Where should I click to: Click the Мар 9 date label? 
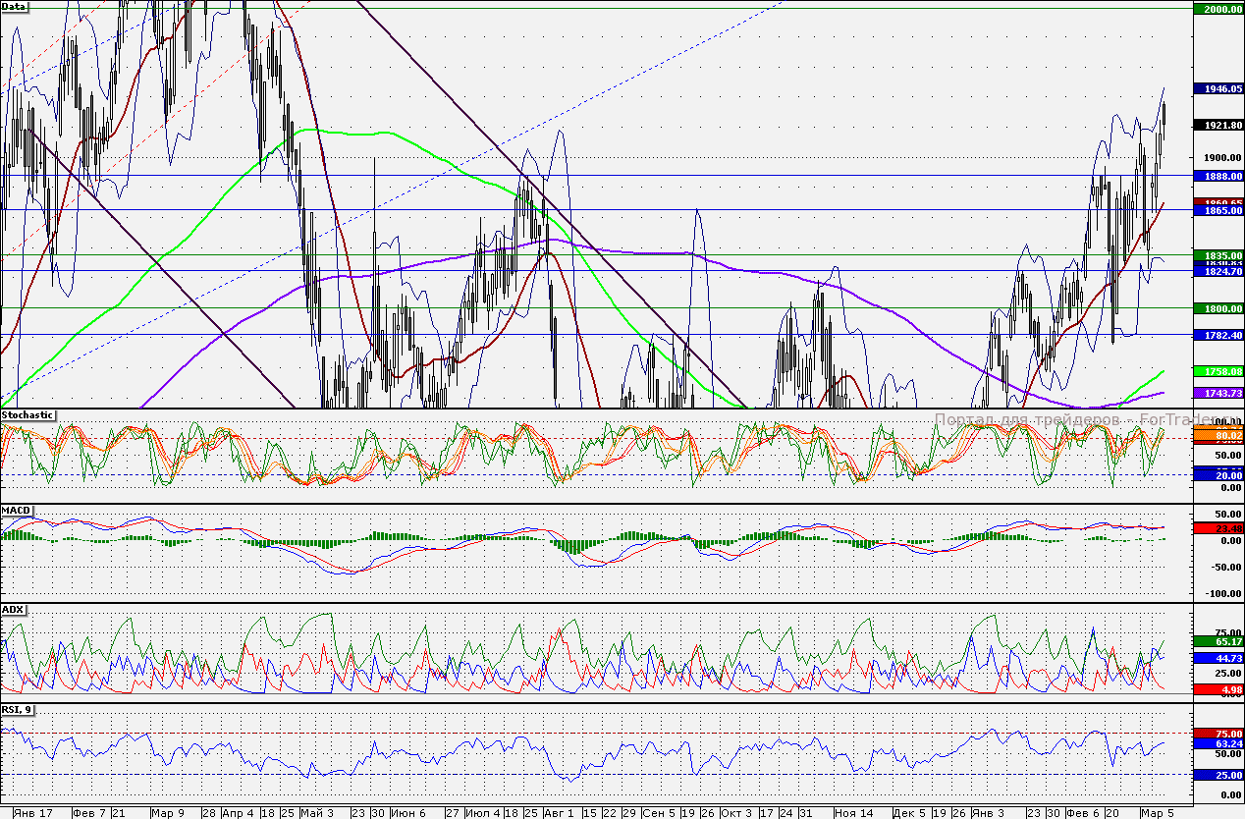[168, 813]
